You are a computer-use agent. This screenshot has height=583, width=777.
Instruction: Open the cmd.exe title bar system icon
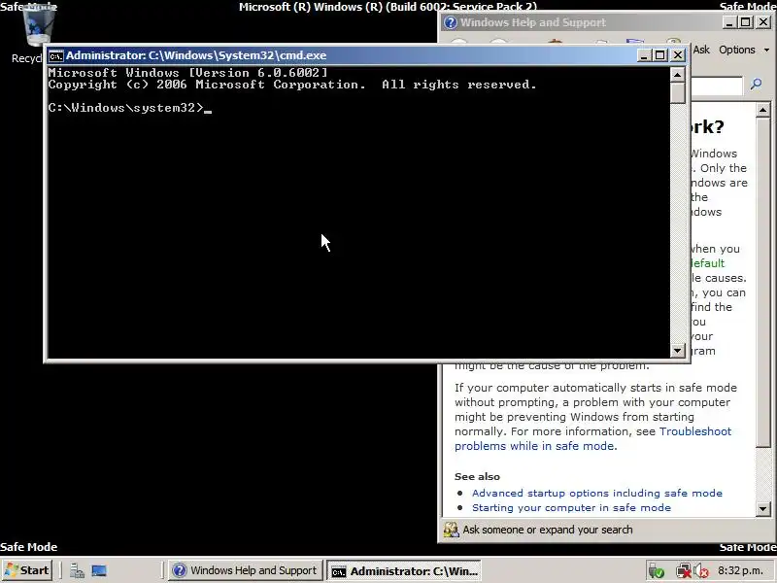click(x=56, y=55)
